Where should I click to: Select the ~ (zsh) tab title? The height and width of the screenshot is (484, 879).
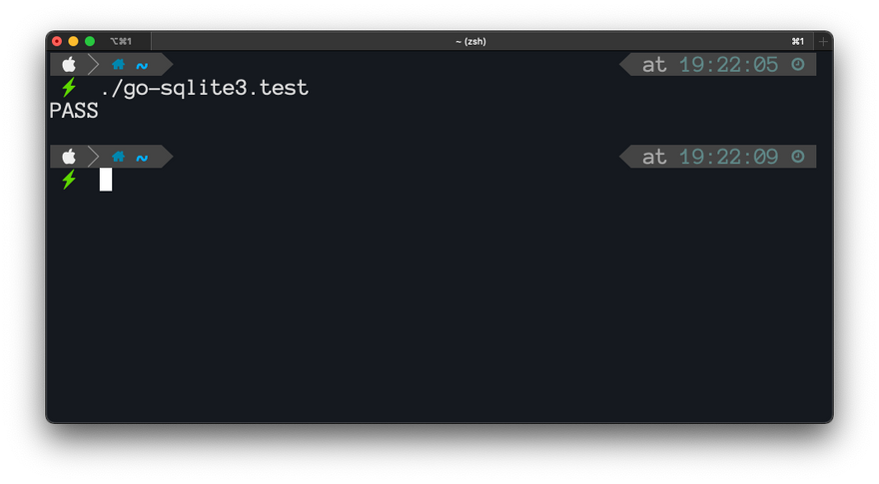click(x=469, y=41)
